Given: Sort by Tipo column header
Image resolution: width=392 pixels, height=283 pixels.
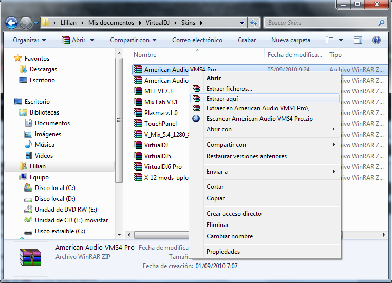Looking at the screenshot, I should pos(335,55).
